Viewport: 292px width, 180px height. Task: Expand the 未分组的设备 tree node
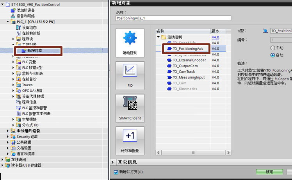pos(8,131)
